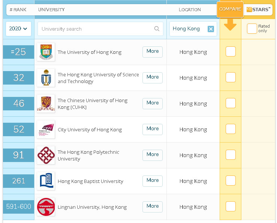Click the Lingnan University red logo
Screen dimensions: 277x223
46,207
